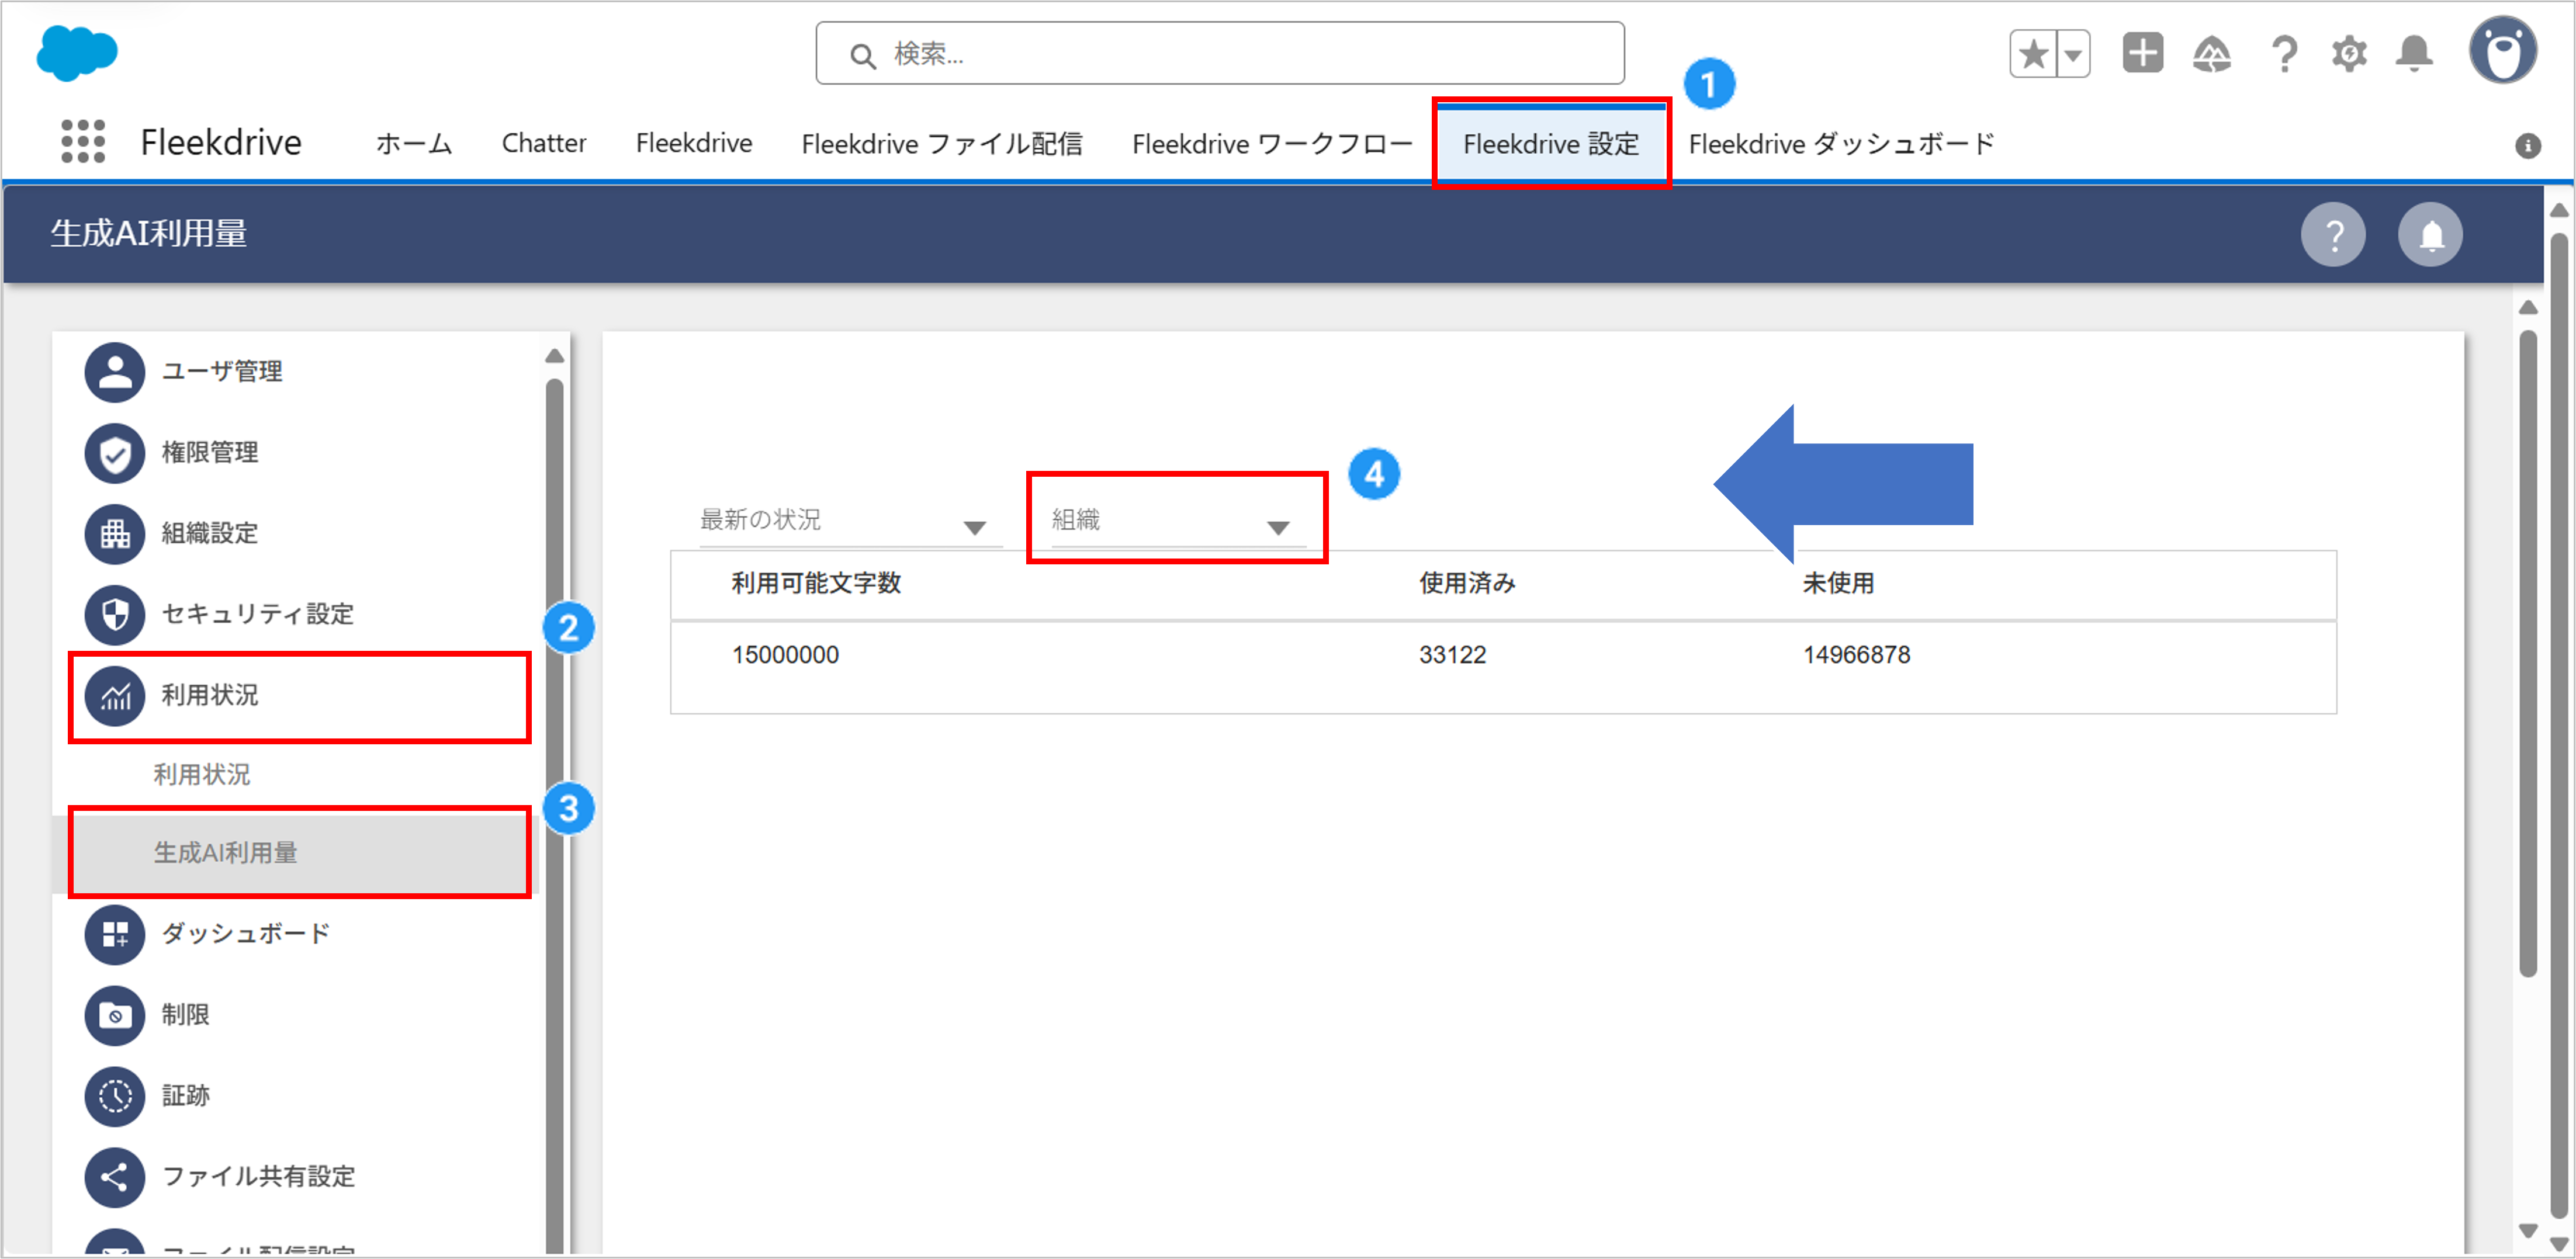
Task: Click the 証跡 clock icon
Action: tap(115, 1097)
